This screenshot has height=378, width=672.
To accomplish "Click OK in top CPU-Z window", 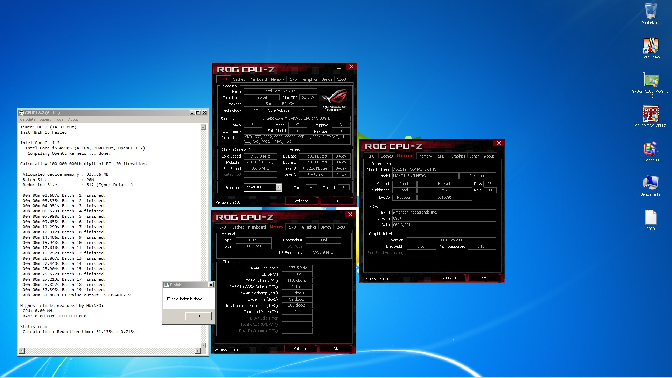I will tap(337, 201).
